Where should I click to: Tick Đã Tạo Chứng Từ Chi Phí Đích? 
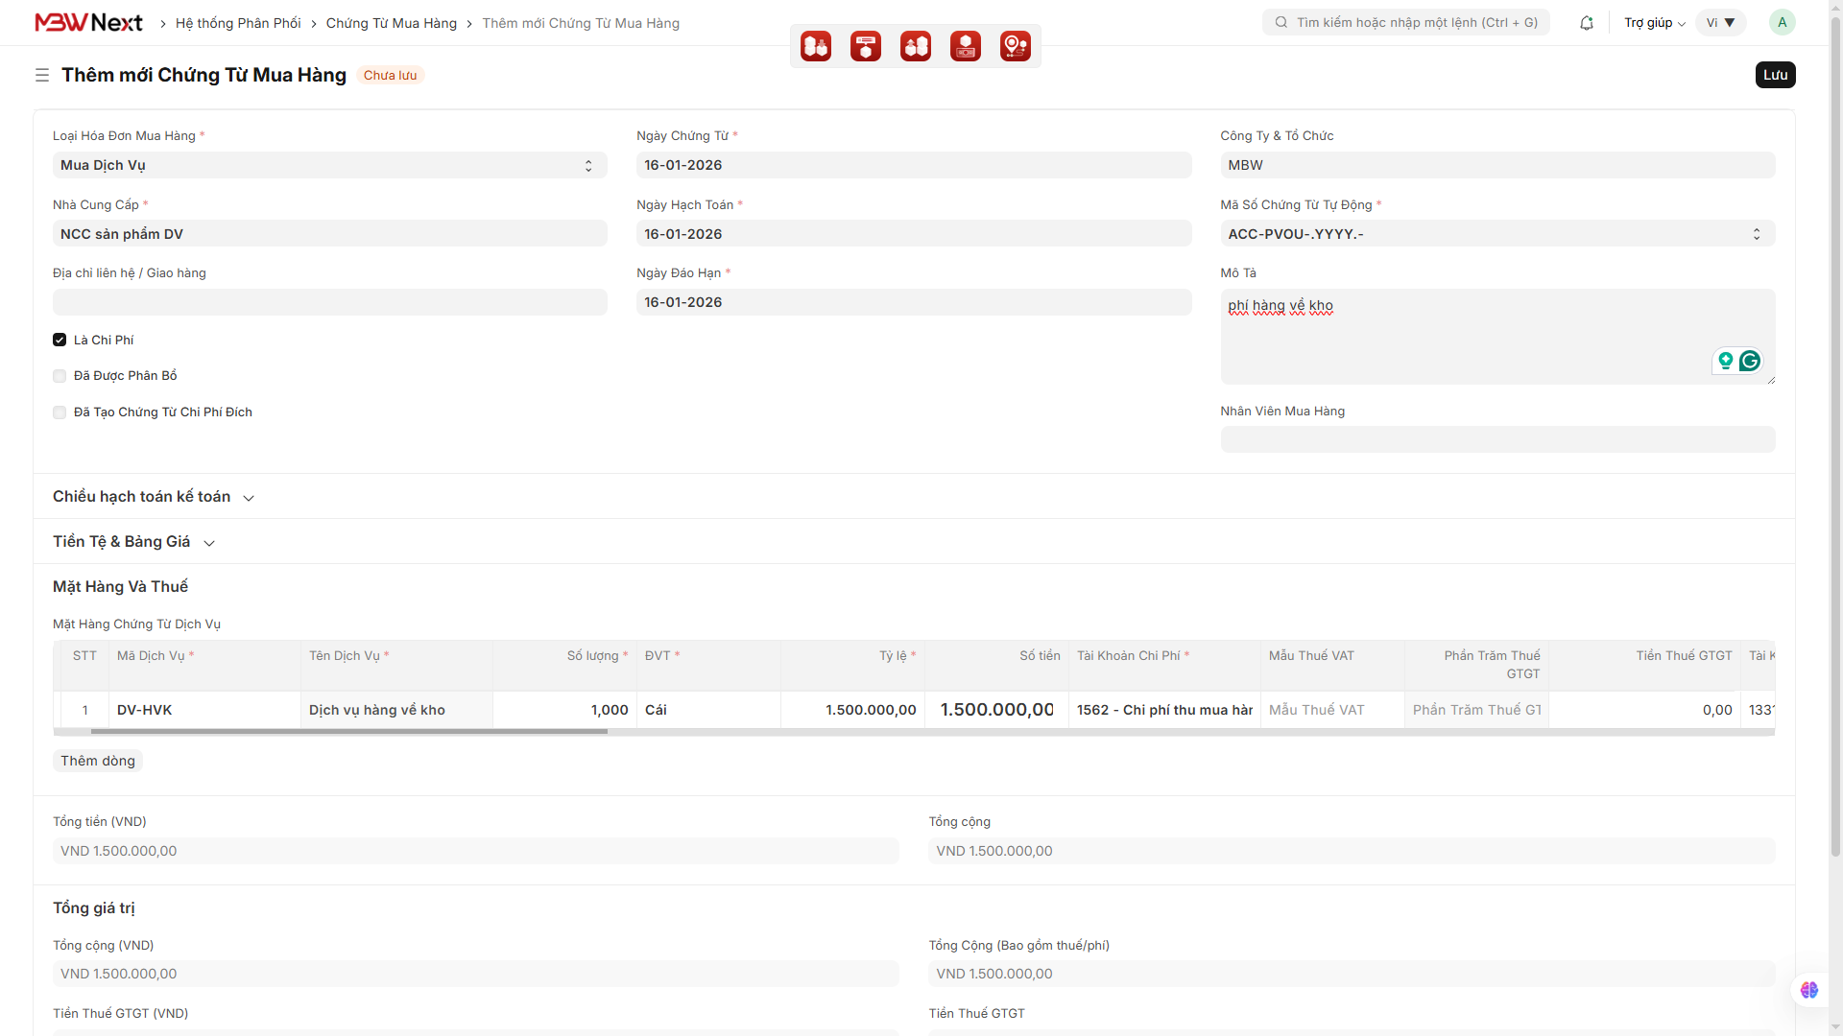(x=60, y=412)
